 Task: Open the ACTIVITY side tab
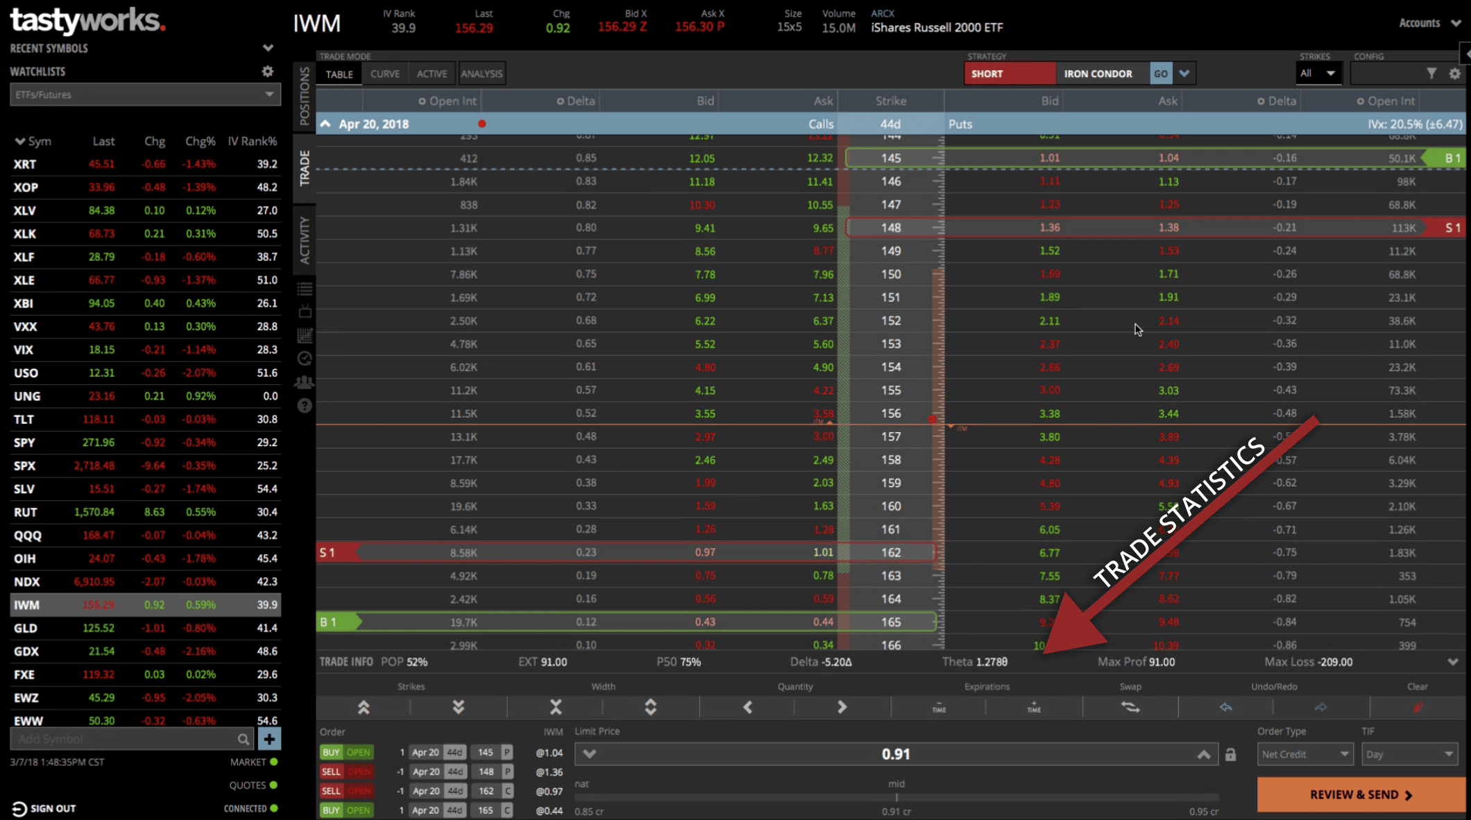click(305, 239)
